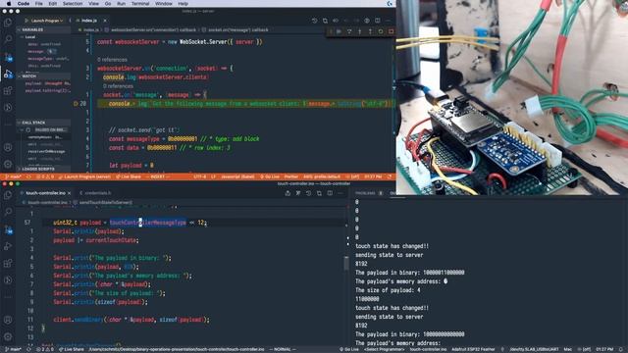Click Stop in the debug toolbar
This screenshot has width=628, height=353.
pyautogui.click(x=391, y=31)
